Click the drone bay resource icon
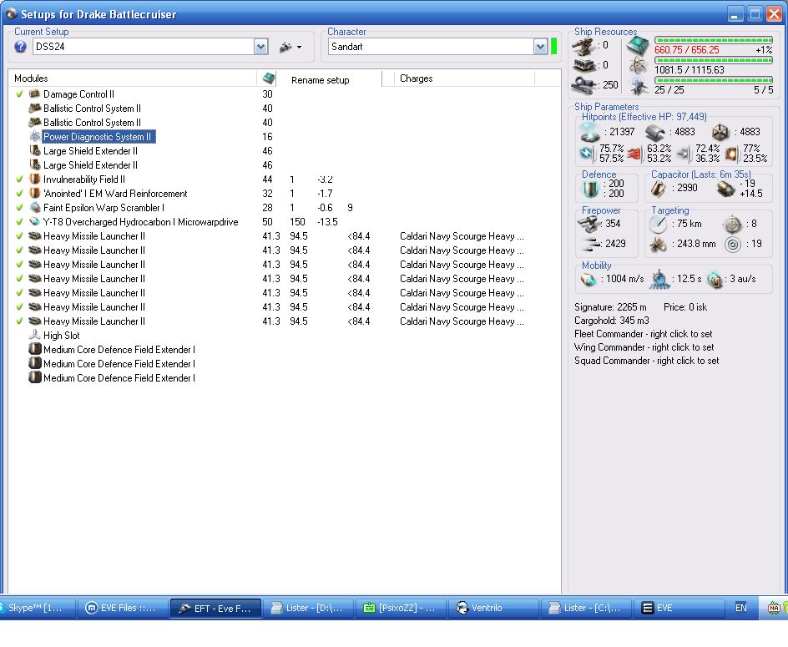The image size is (788, 647). [x=639, y=85]
